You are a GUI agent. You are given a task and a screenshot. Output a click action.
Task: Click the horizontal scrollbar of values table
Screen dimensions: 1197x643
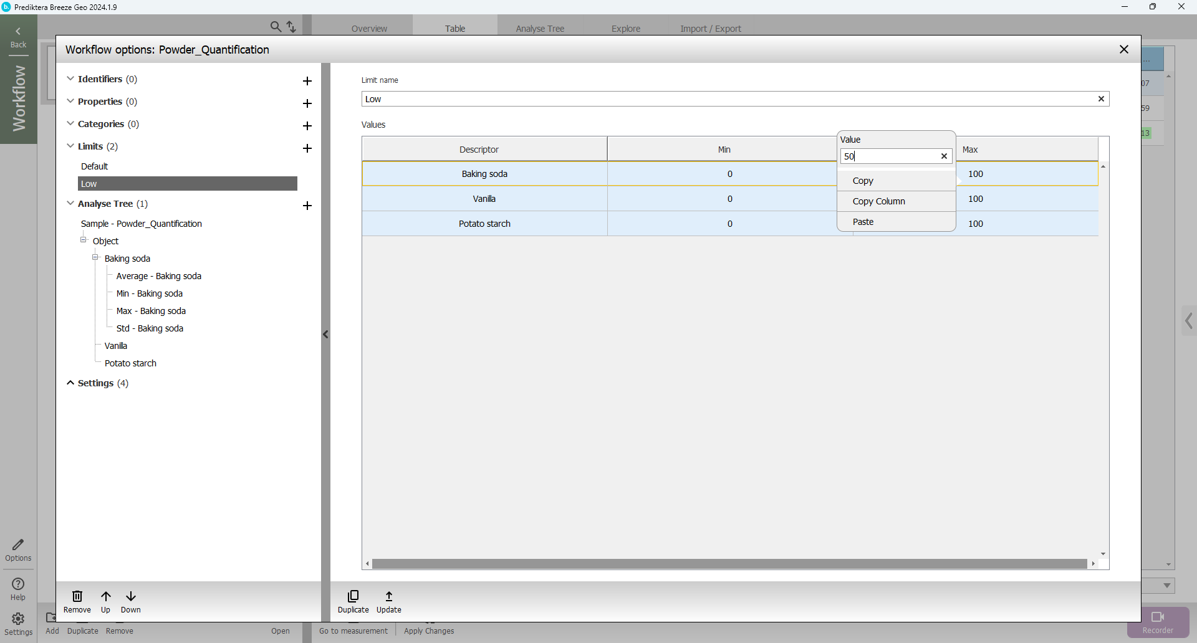point(729,564)
